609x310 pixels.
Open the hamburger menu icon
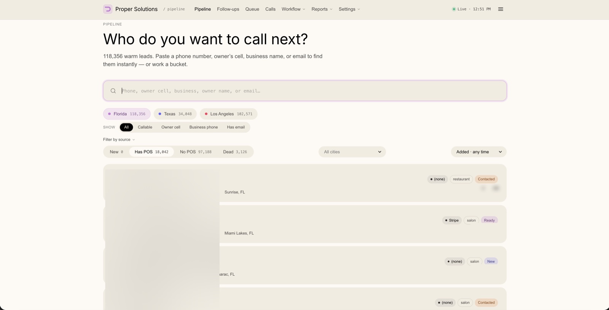(501, 9)
